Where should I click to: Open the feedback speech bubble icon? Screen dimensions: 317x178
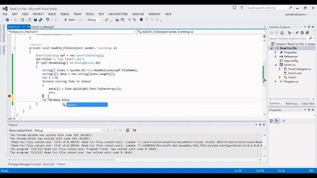click(x=234, y=8)
